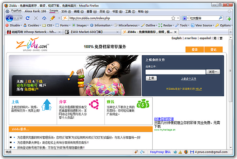The image size is (237, 159).
Task: Click the warning triangle status bar icon
Action: (x=180, y=152)
